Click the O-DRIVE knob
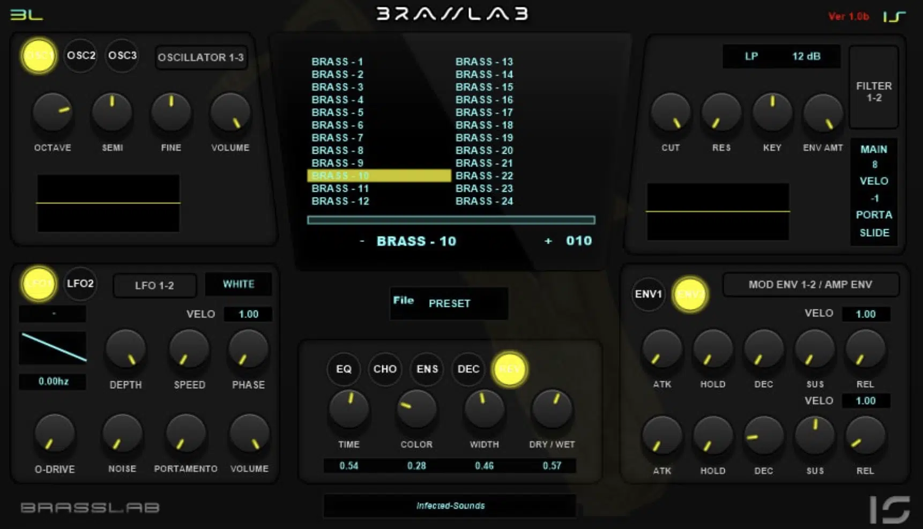This screenshot has width=923, height=529. click(x=54, y=434)
